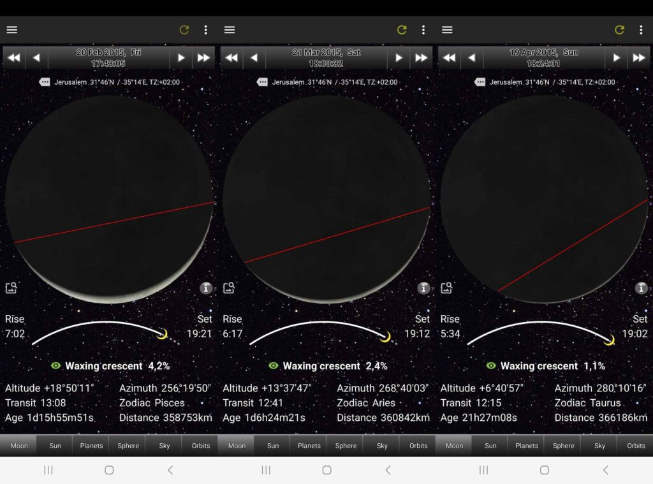Open Orbits tab in the 19 Apr panel
The image size is (653, 484).
pos(636,446)
